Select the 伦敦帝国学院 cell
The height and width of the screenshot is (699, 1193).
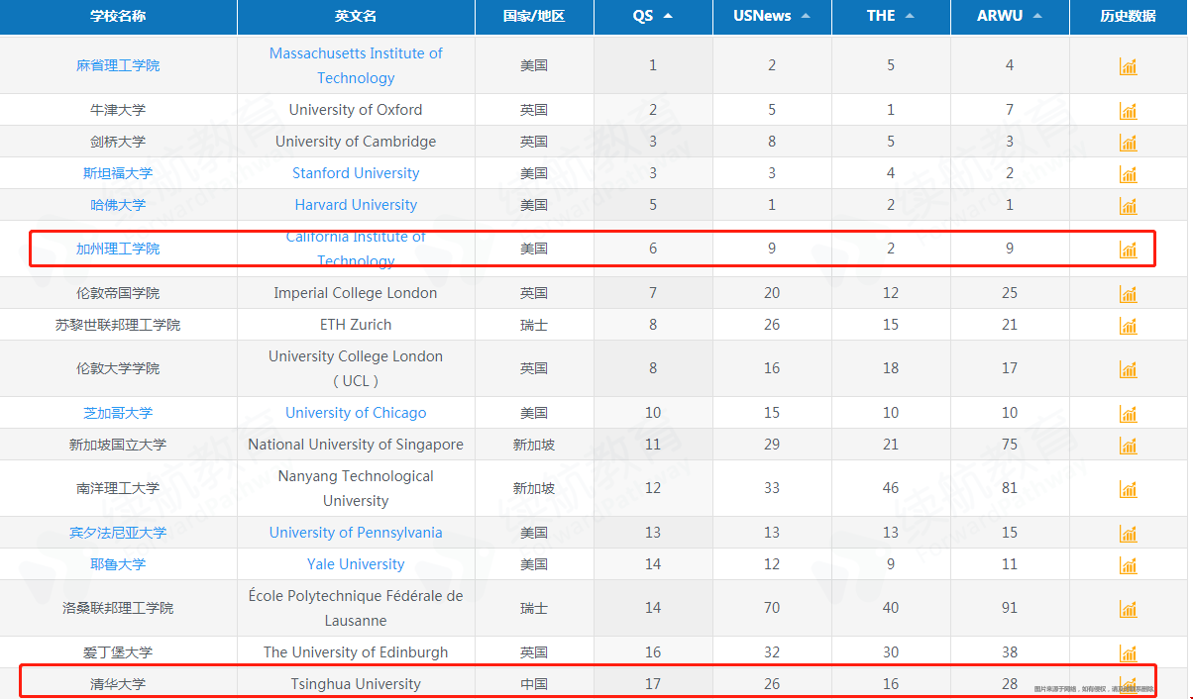118,293
